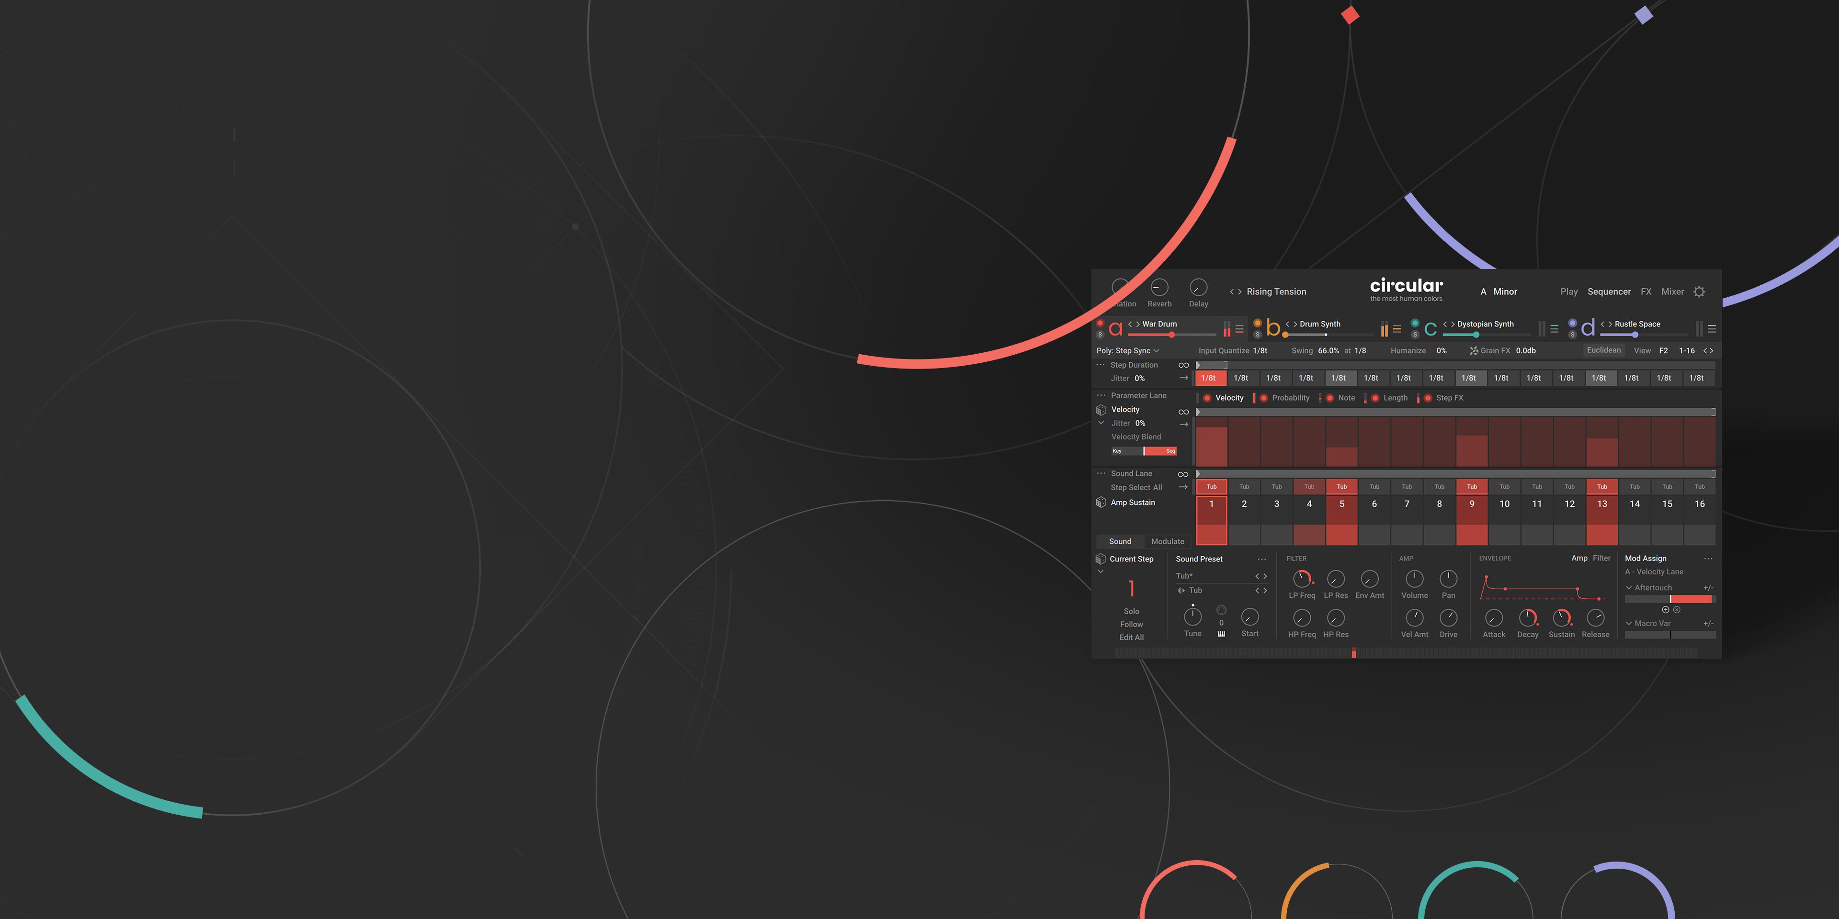Open Parameter Lane three-dots menu
This screenshot has height=919, width=1839.
pyautogui.click(x=1101, y=395)
